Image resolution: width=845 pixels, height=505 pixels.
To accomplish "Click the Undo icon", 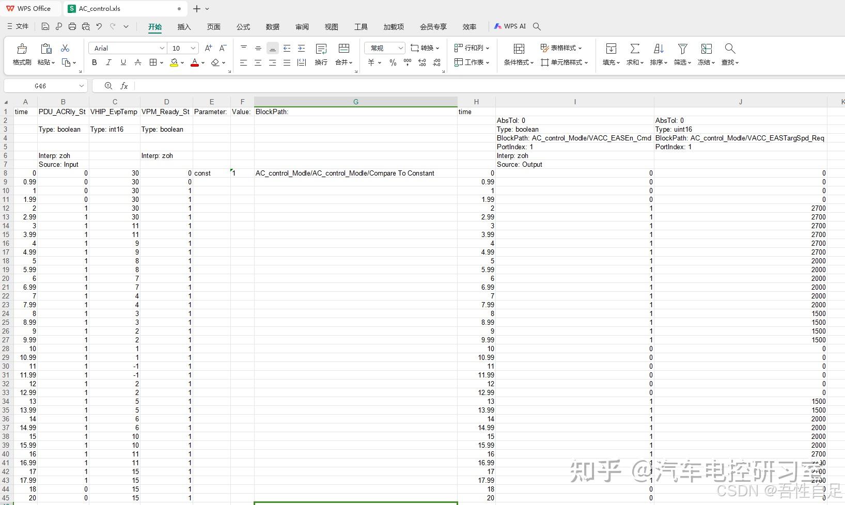I will 99,26.
